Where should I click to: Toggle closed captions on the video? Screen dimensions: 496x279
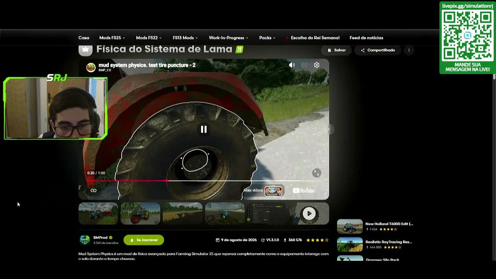tap(304, 65)
